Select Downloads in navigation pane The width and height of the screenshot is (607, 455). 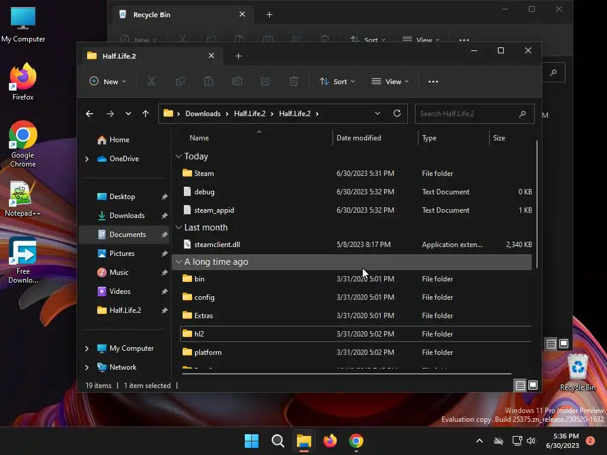127,216
